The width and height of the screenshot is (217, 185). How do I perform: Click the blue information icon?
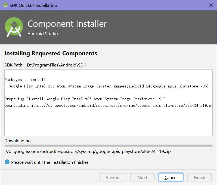tap(7, 162)
